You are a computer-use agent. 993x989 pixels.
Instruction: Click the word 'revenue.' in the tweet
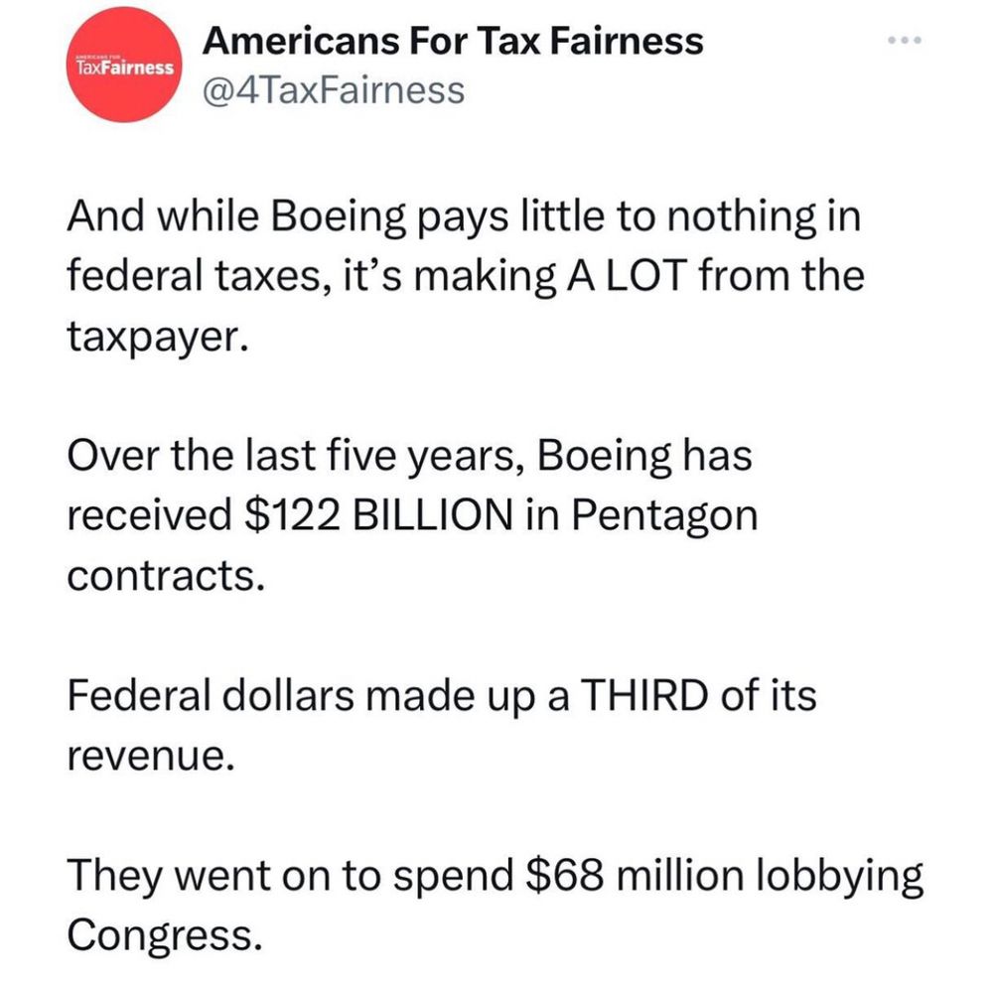151,757
